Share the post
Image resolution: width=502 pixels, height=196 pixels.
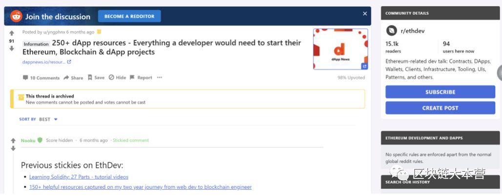click(x=73, y=78)
